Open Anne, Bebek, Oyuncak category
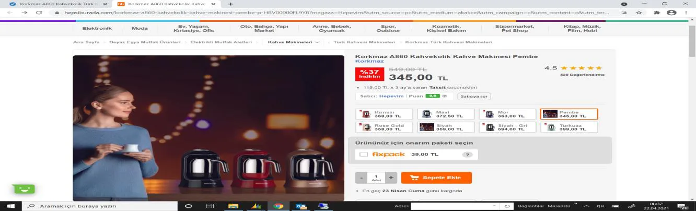Image resolution: width=696 pixels, height=211 pixels. click(332, 29)
